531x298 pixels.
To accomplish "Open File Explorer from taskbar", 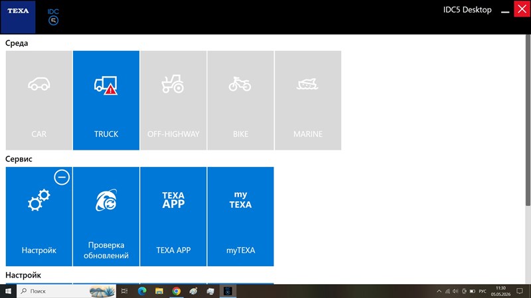I will (159, 291).
